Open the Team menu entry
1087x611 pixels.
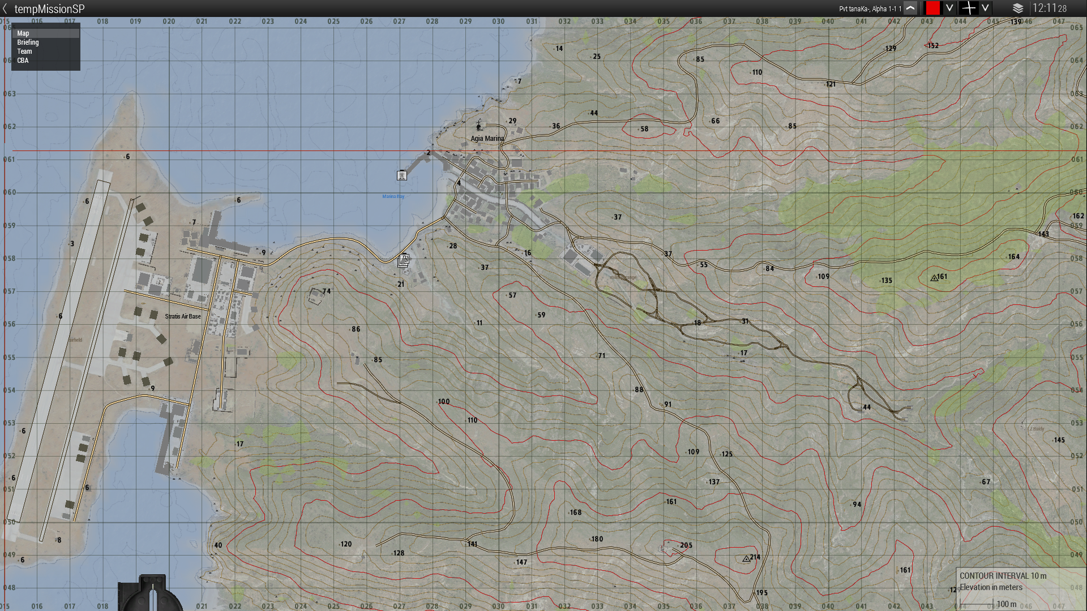[24, 51]
